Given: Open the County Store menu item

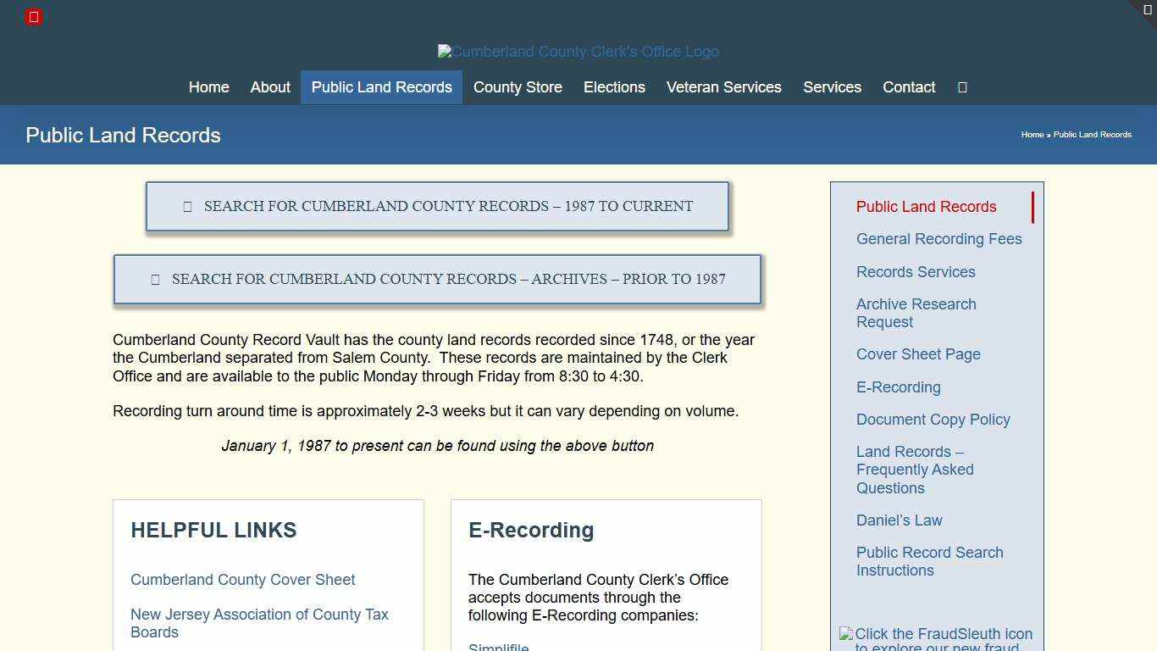Looking at the screenshot, I should pyautogui.click(x=518, y=87).
